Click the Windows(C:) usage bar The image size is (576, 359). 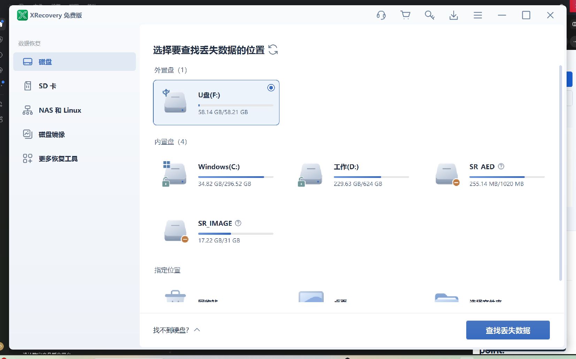236,177
